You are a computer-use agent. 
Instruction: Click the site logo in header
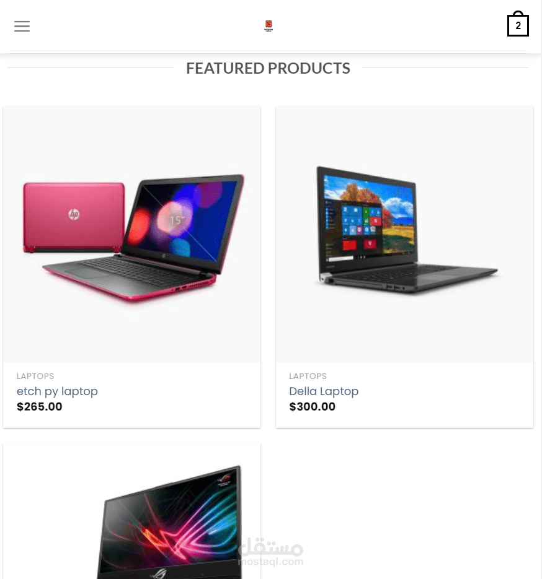coord(269,26)
